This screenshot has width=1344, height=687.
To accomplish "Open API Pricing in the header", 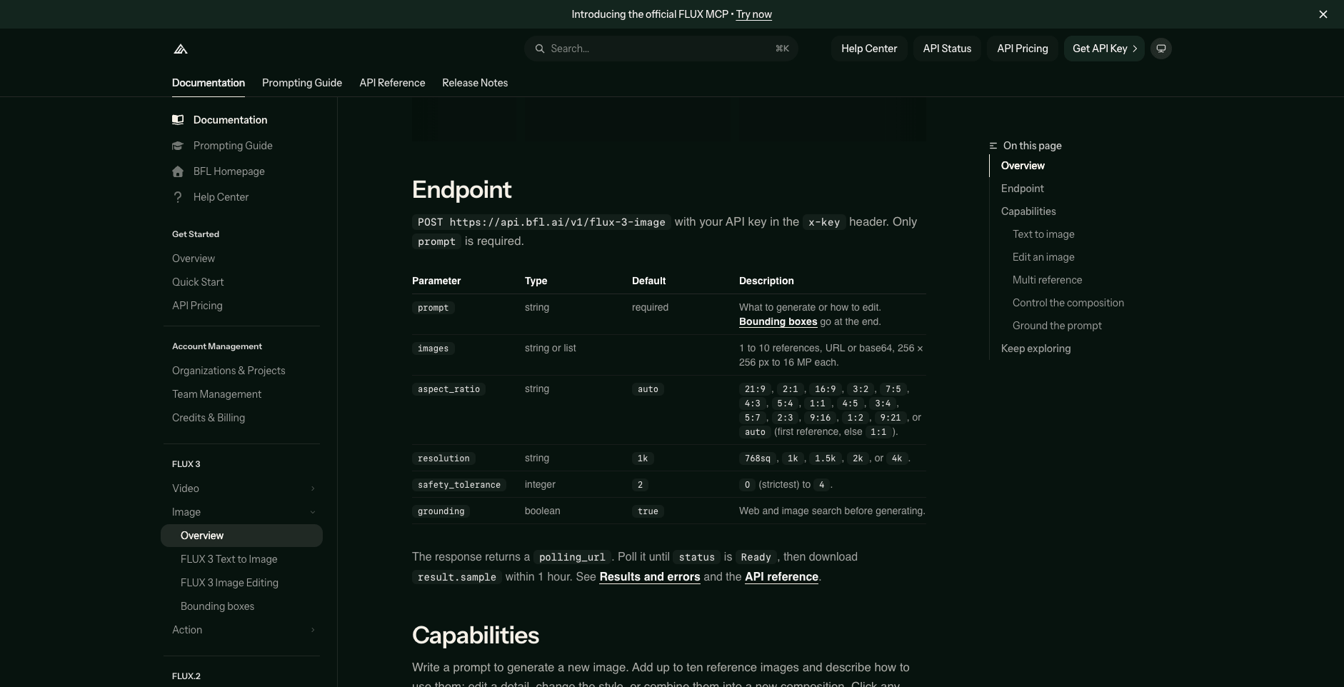I will 1023,49.
